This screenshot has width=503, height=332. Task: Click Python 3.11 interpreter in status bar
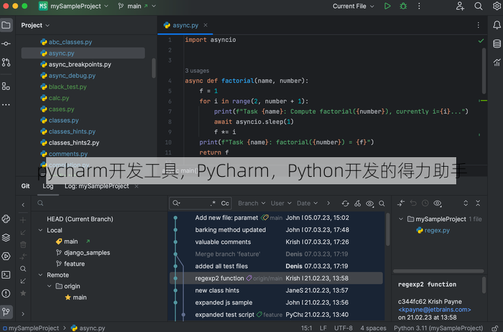438,328
